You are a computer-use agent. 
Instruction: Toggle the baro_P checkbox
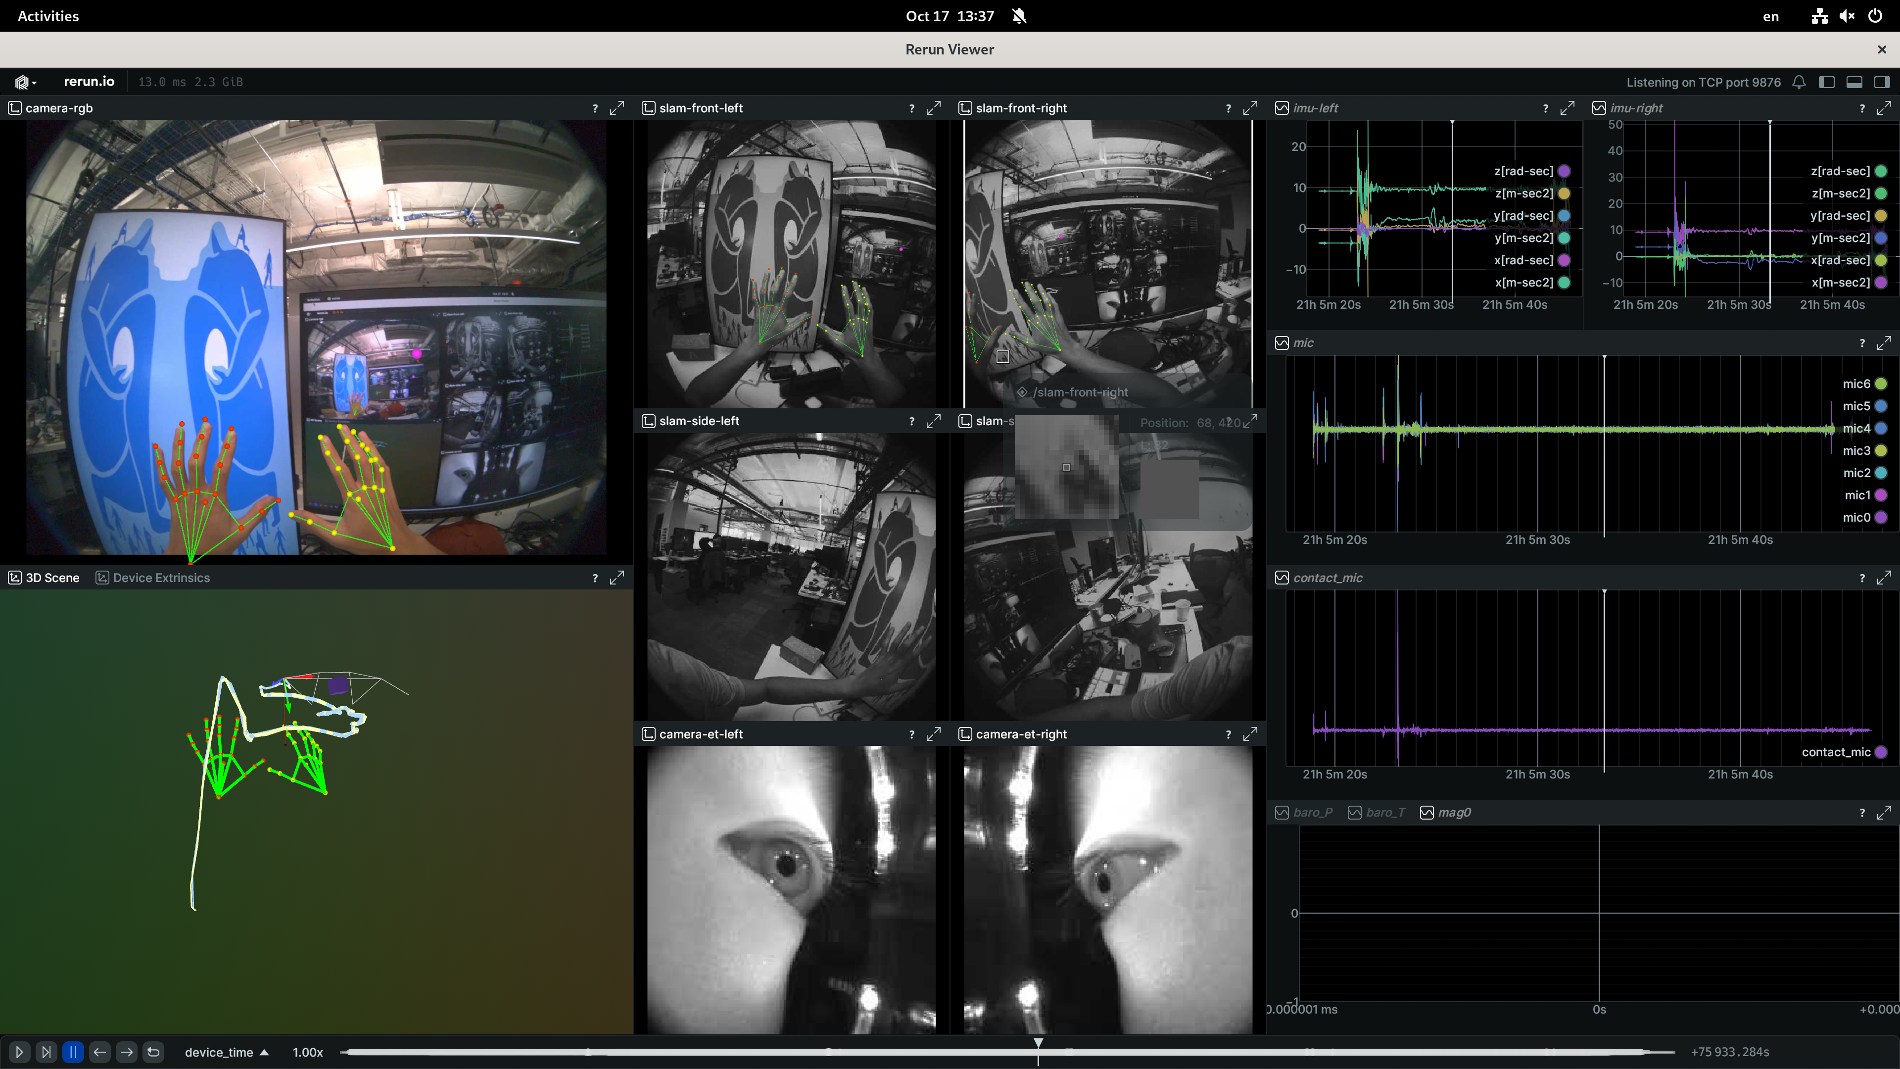1282,812
